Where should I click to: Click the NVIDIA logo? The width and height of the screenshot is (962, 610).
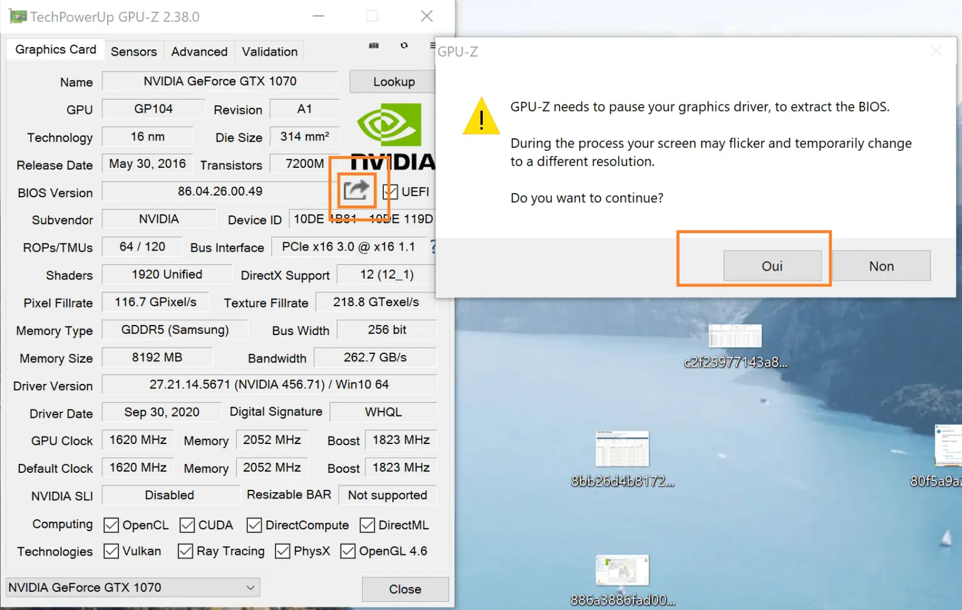point(393,137)
